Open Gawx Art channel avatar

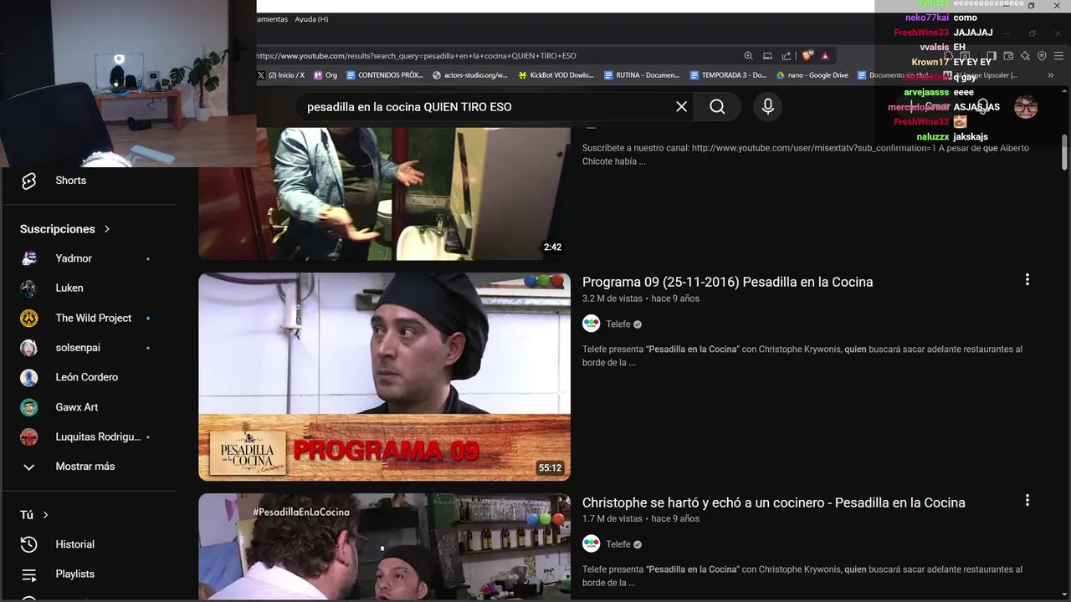click(29, 407)
